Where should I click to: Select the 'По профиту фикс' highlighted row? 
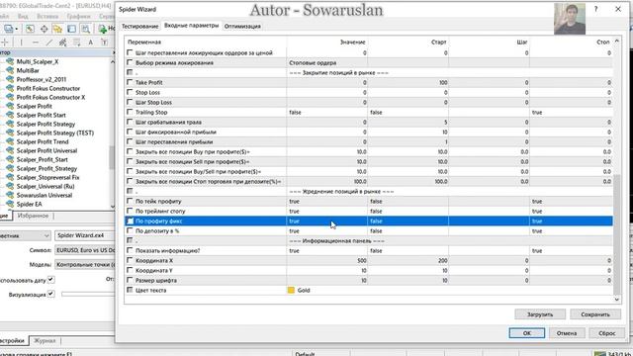(369, 221)
